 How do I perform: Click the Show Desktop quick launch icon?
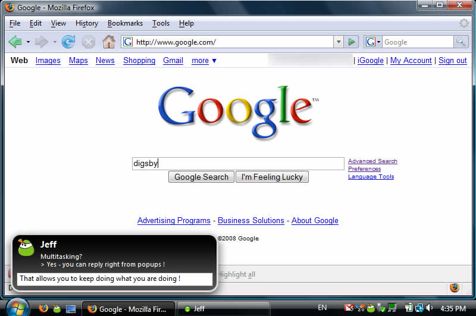tap(71, 309)
